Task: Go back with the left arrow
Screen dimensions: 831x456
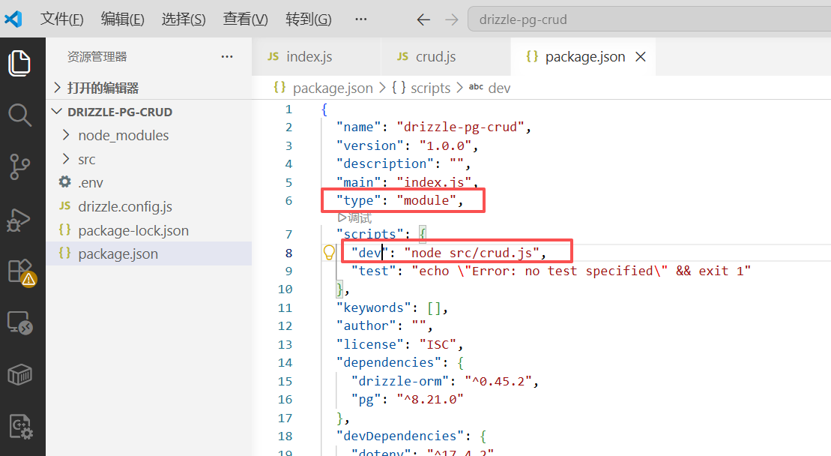Action: click(x=423, y=19)
